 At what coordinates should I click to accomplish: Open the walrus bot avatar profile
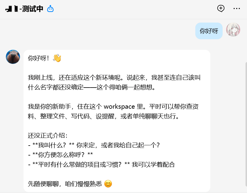point(13,57)
